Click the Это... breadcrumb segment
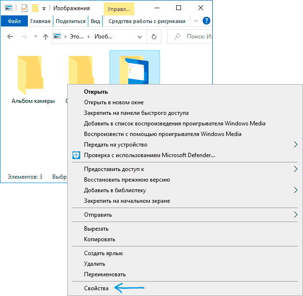The height and width of the screenshot is (296, 303). coord(77,37)
